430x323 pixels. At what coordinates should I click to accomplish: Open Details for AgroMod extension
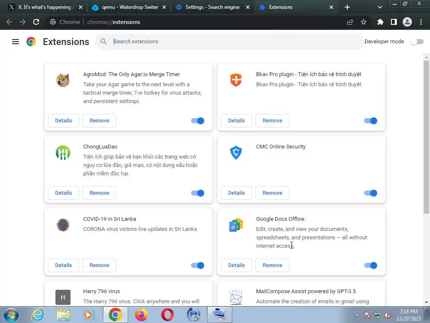pos(63,121)
